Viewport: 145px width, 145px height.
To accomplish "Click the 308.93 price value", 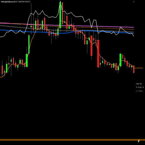I will [x=139, y=84].
